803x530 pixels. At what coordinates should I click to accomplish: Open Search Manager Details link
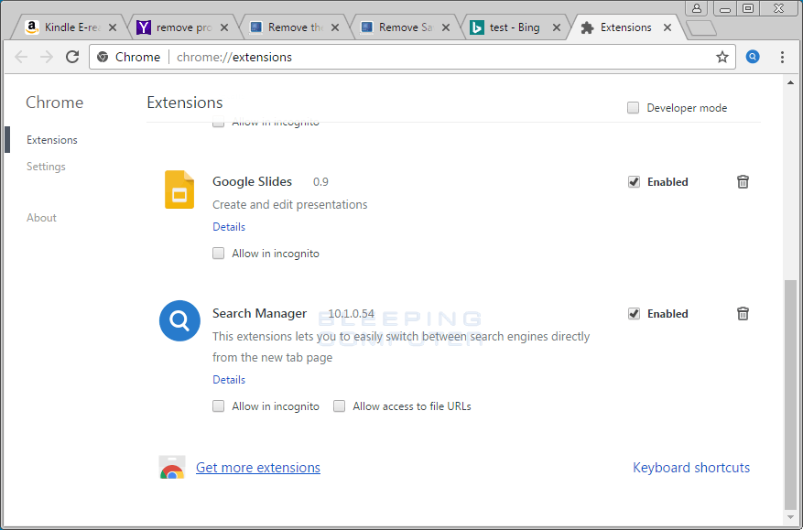[229, 380]
